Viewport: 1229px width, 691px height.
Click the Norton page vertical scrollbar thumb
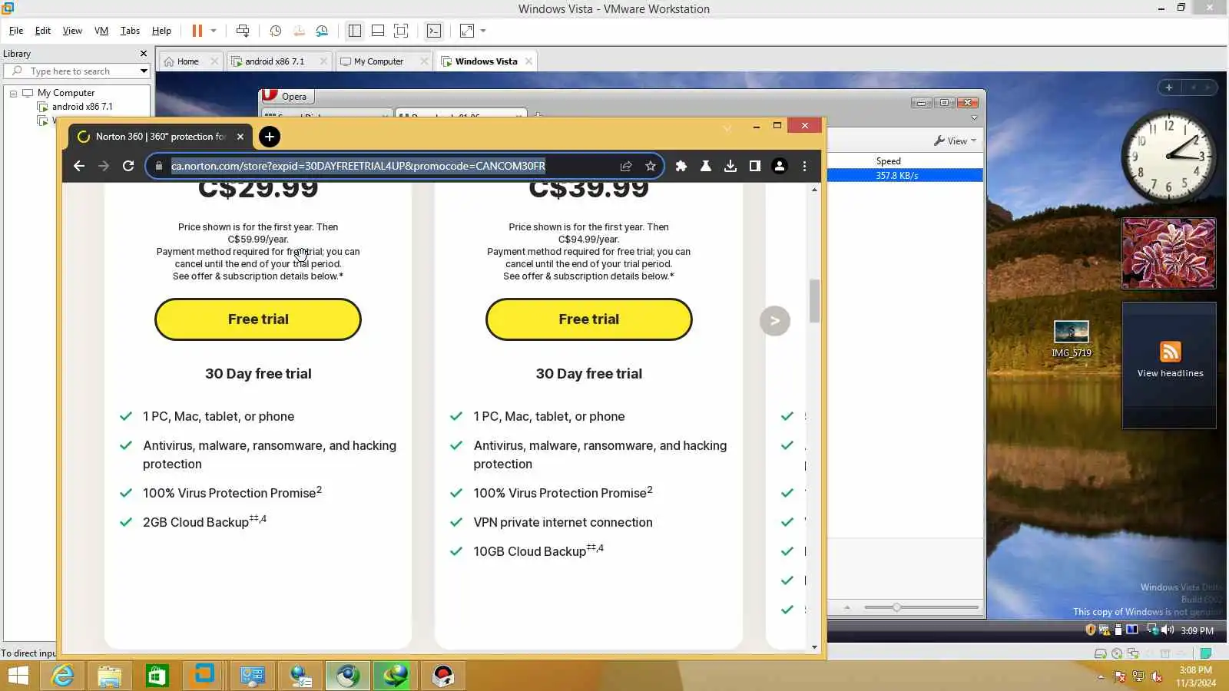tap(814, 301)
